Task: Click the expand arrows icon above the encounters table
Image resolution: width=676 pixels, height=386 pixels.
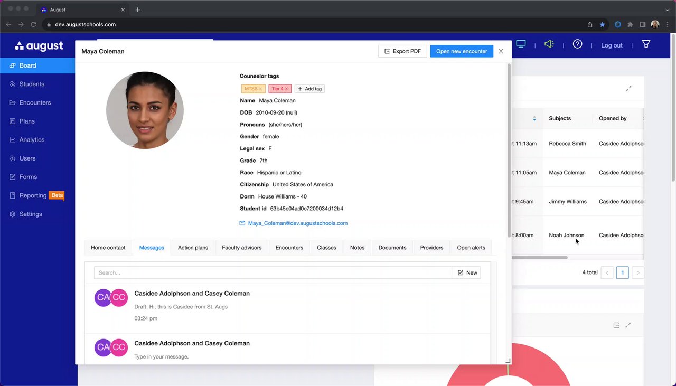Action: point(628,89)
